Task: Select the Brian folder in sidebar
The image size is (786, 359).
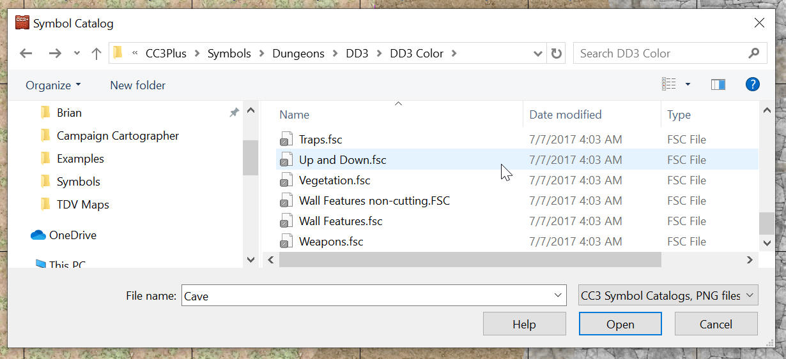Action: [x=69, y=113]
